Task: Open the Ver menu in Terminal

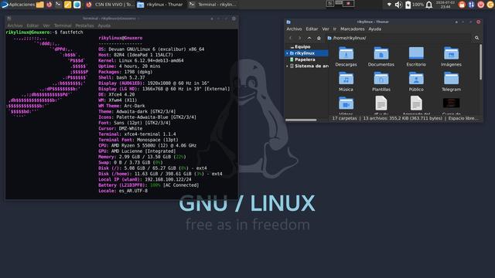Action: 46,25
